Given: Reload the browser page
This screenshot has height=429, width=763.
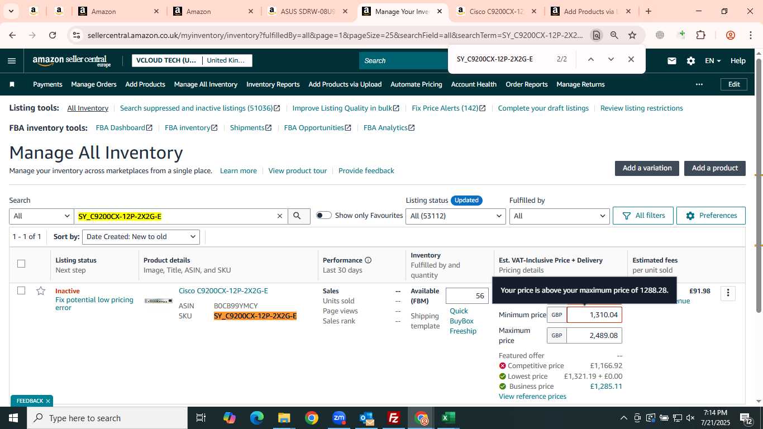Looking at the screenshot, I should pos(53,35).
